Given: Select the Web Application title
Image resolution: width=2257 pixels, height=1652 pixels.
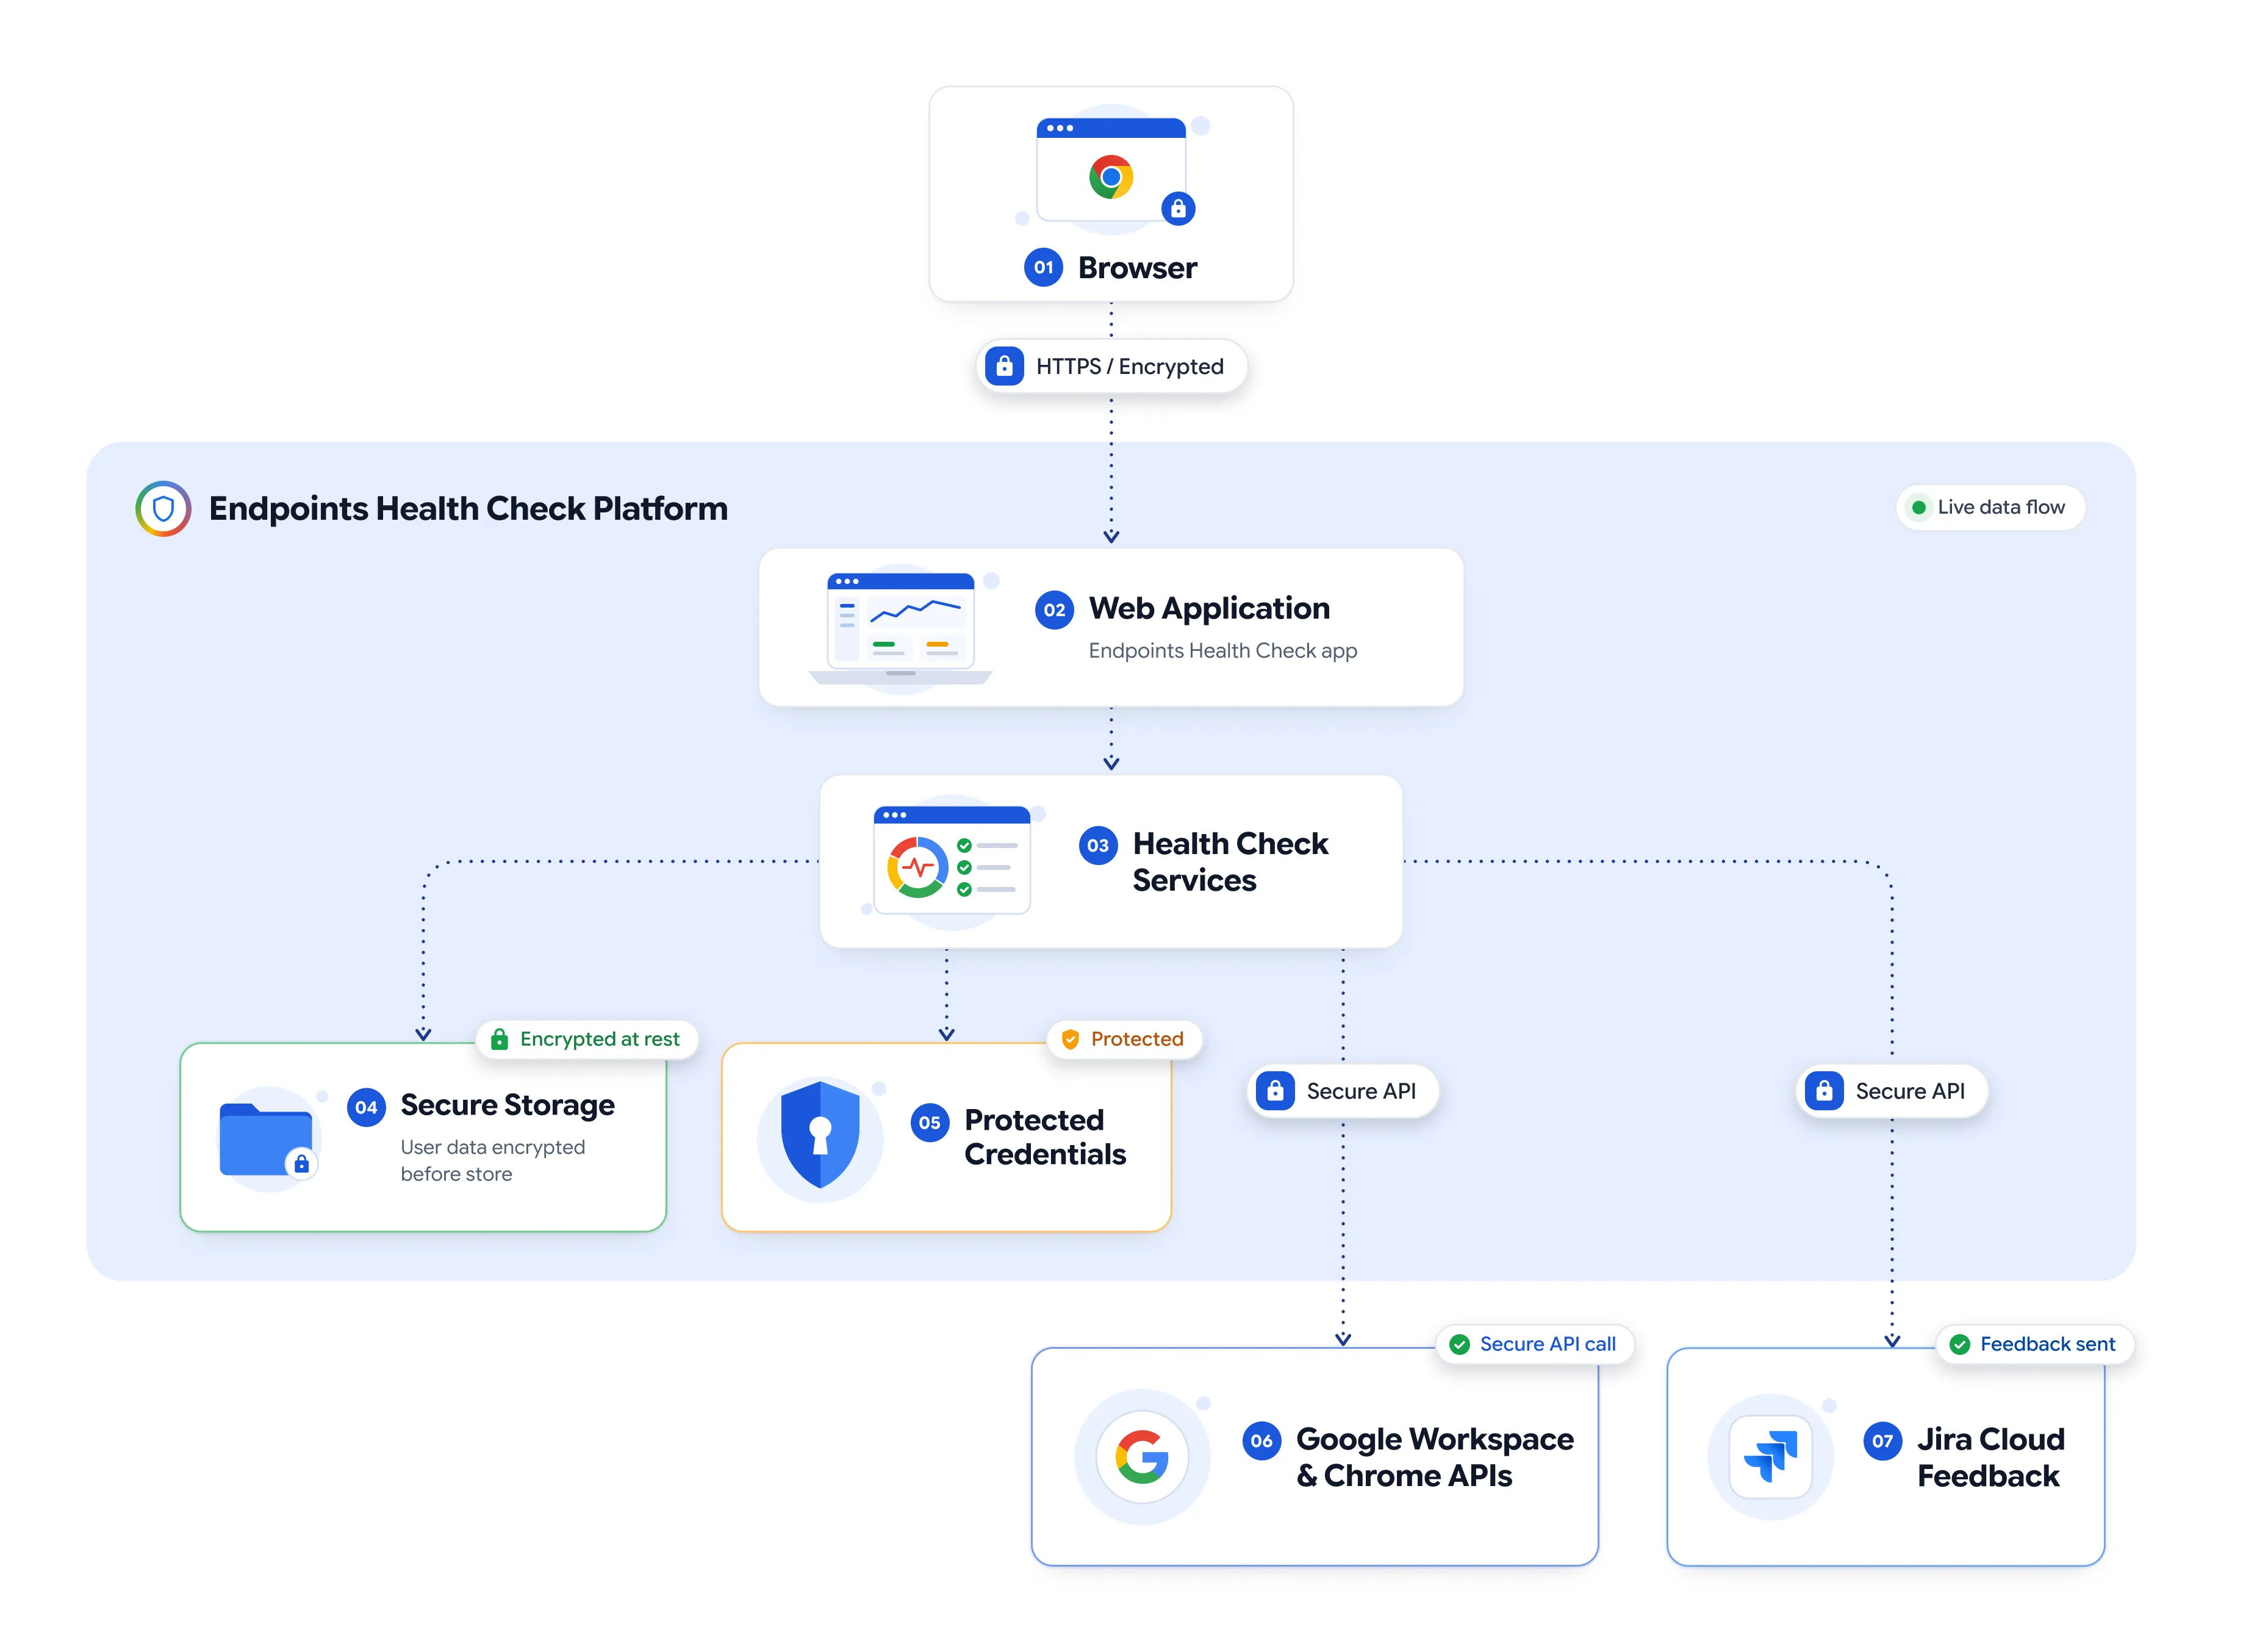Looking at the screenshot, I should [x=1209, y=608].
